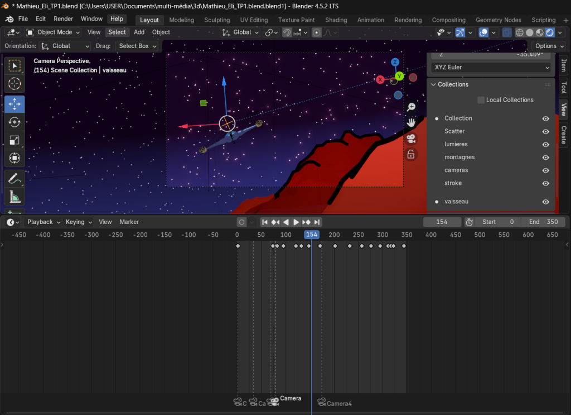Select the Move tool in toolbar
The height and width of the screenshot is (415, 571).
[14, 104]
